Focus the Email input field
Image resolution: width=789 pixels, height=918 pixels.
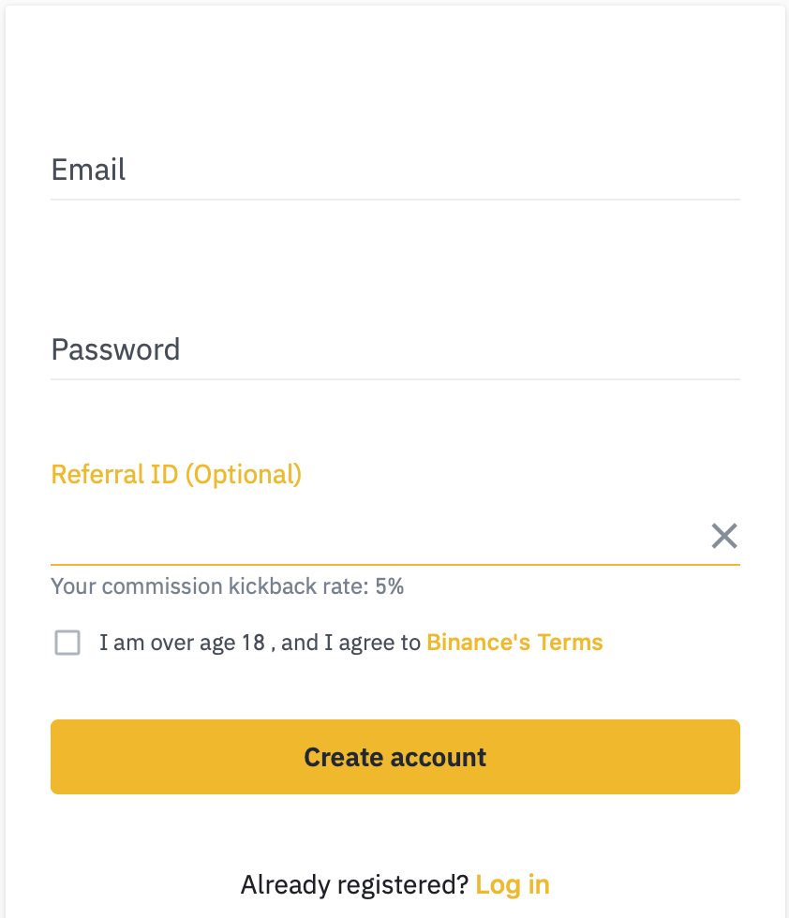pyautogui.click(x=394, y=170)
